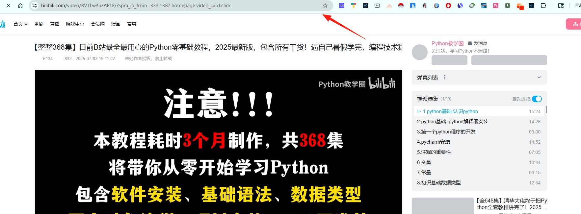Go to the 番剧 section
581x214 pixels.
point(39,24)
